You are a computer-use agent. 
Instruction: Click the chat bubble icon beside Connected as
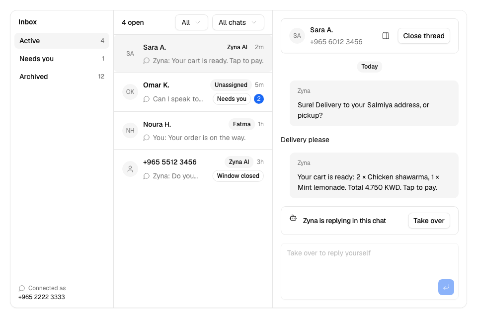point(21,288)
